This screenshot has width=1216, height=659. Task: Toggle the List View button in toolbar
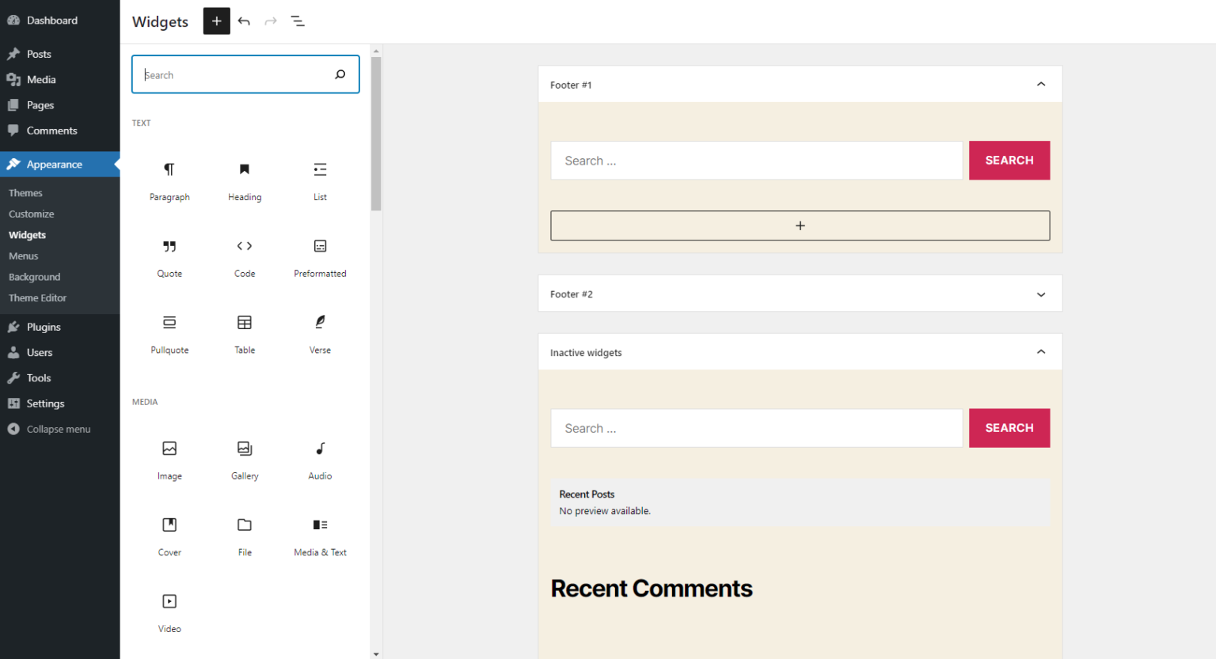click(x=298, y=21)
